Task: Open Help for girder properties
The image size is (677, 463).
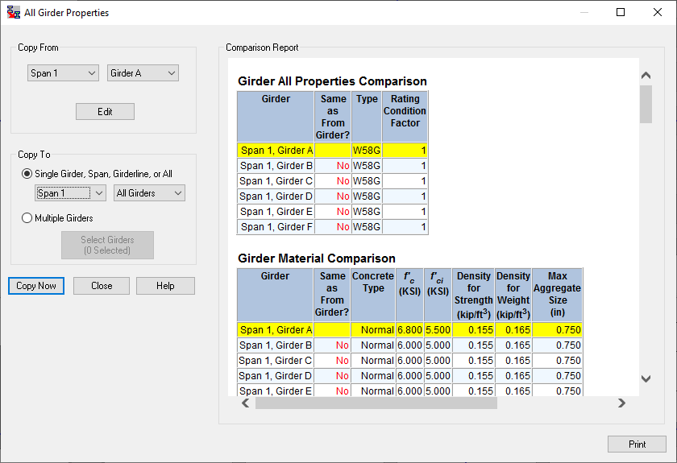Action: coord(165,286)
